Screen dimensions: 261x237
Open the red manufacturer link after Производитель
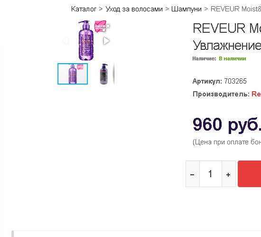(256, 94)
